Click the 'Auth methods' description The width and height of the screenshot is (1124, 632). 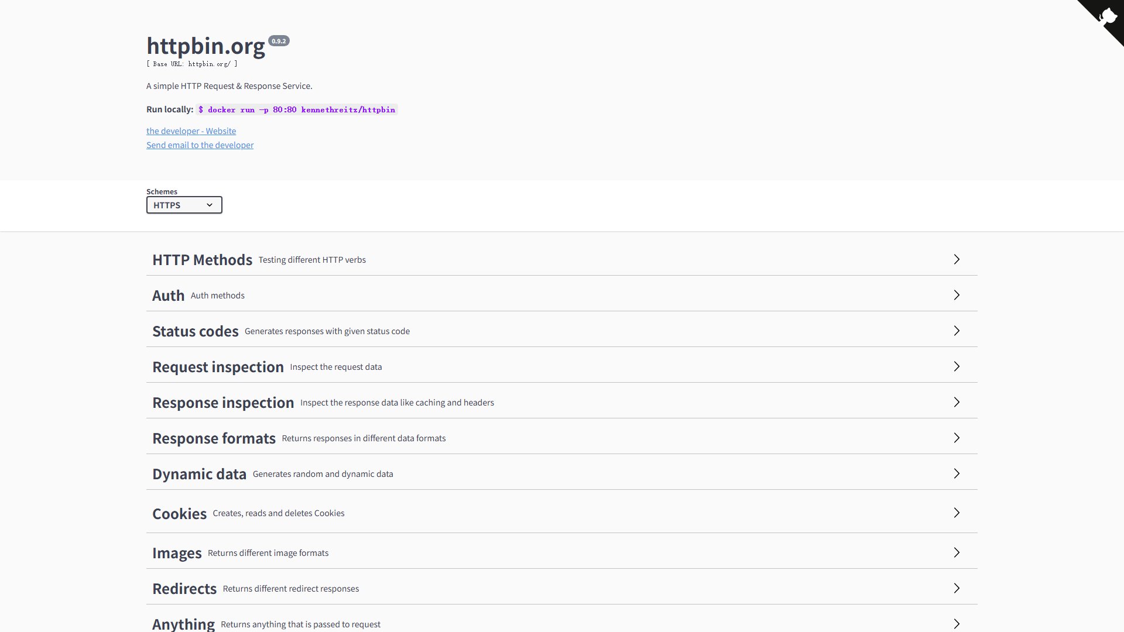218,296
